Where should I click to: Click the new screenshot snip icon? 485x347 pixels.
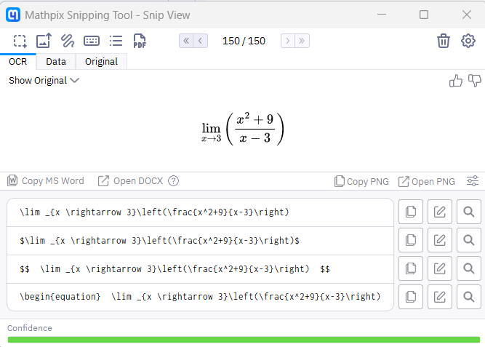click(x=20, y=41)
